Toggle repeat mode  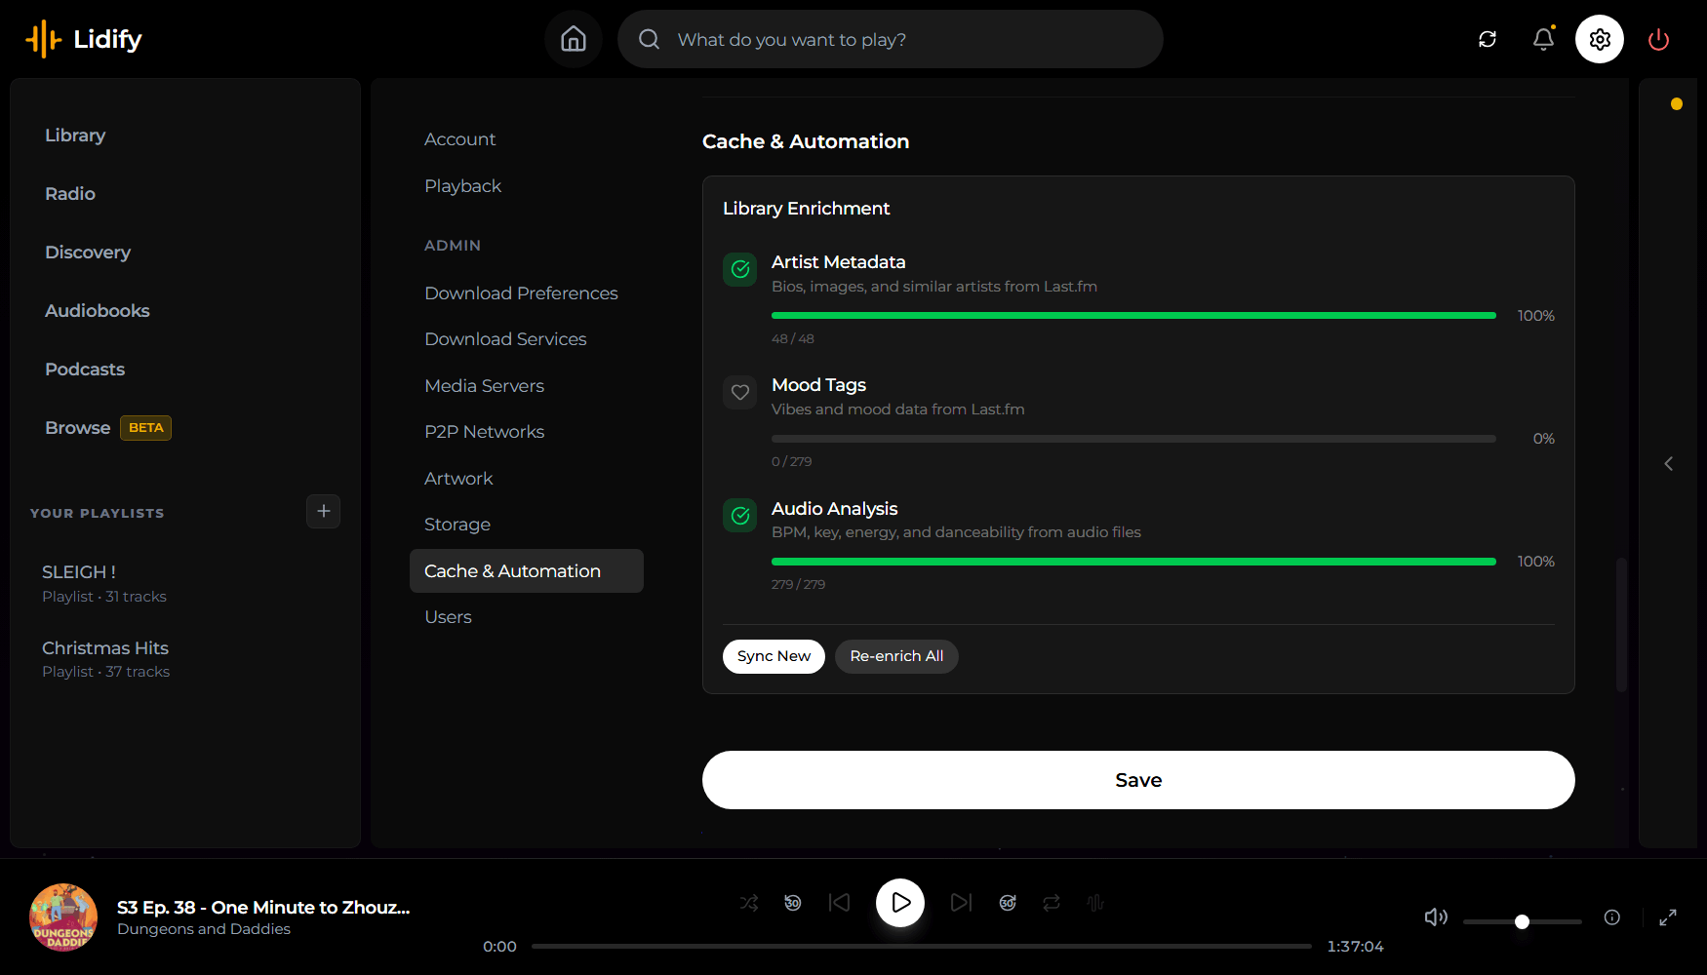1052,903
